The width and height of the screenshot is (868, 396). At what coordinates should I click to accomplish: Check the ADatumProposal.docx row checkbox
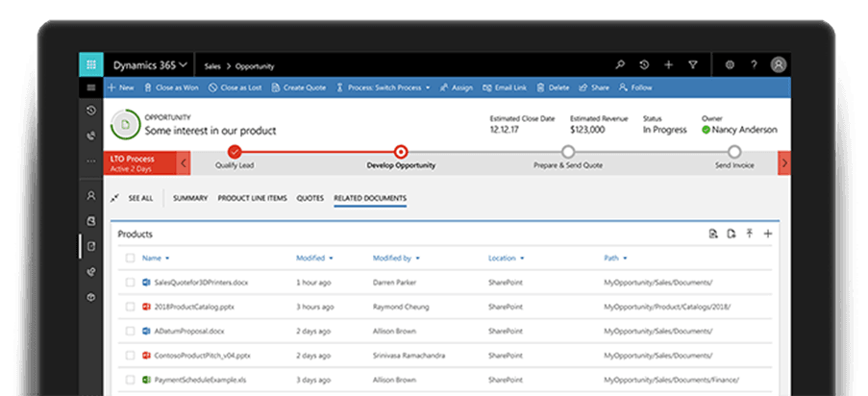tap(130, 332)
